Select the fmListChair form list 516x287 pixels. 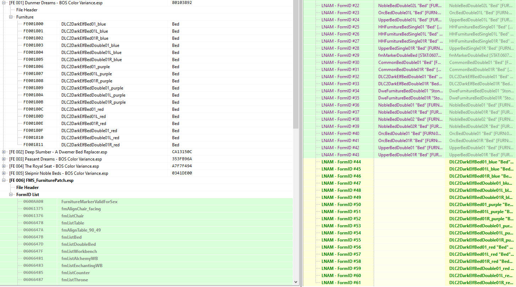(x=147, y=216)
